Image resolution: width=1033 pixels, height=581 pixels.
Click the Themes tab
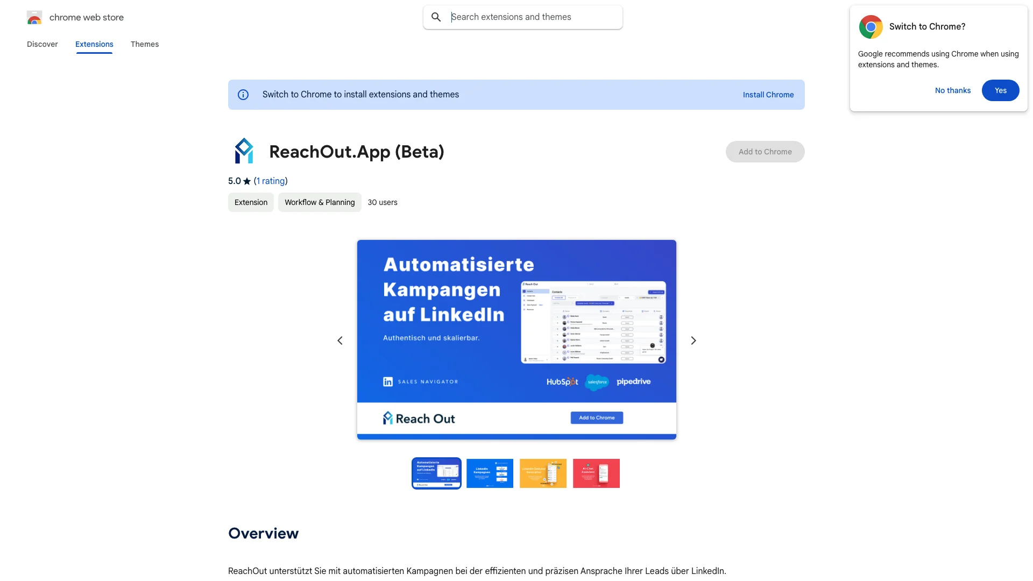point(144,44)
